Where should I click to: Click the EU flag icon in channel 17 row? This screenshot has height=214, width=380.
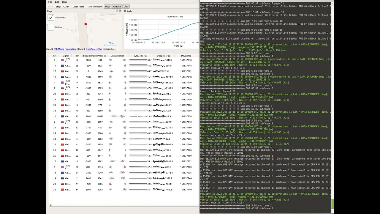[62, 161]
